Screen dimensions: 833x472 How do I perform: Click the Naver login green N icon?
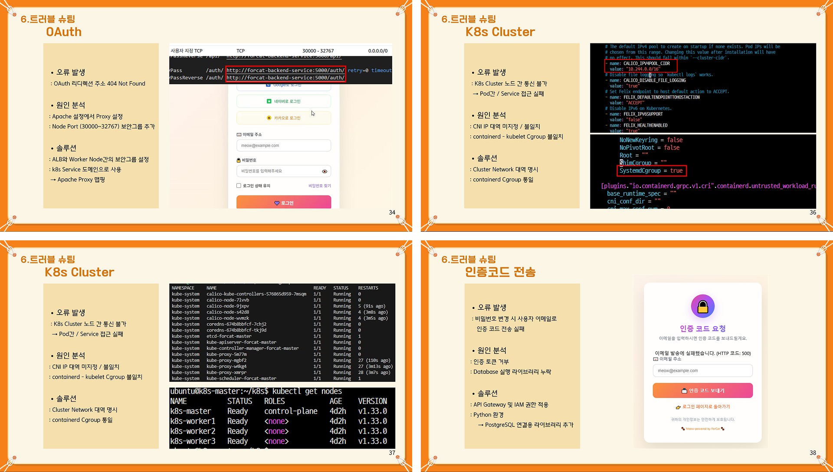pyautogui.click(x=269, y=101)
